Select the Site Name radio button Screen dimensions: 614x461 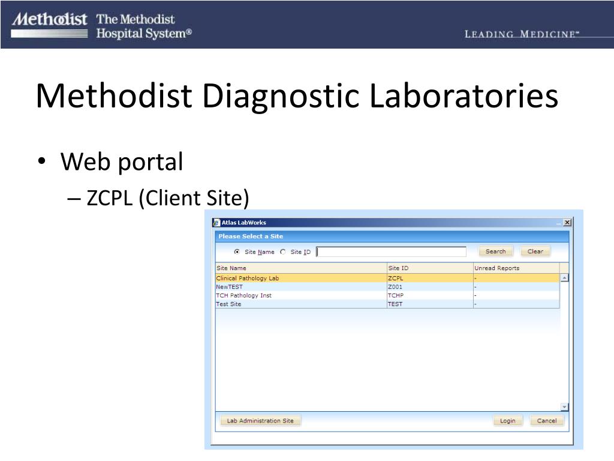click(x=237, y=252)
